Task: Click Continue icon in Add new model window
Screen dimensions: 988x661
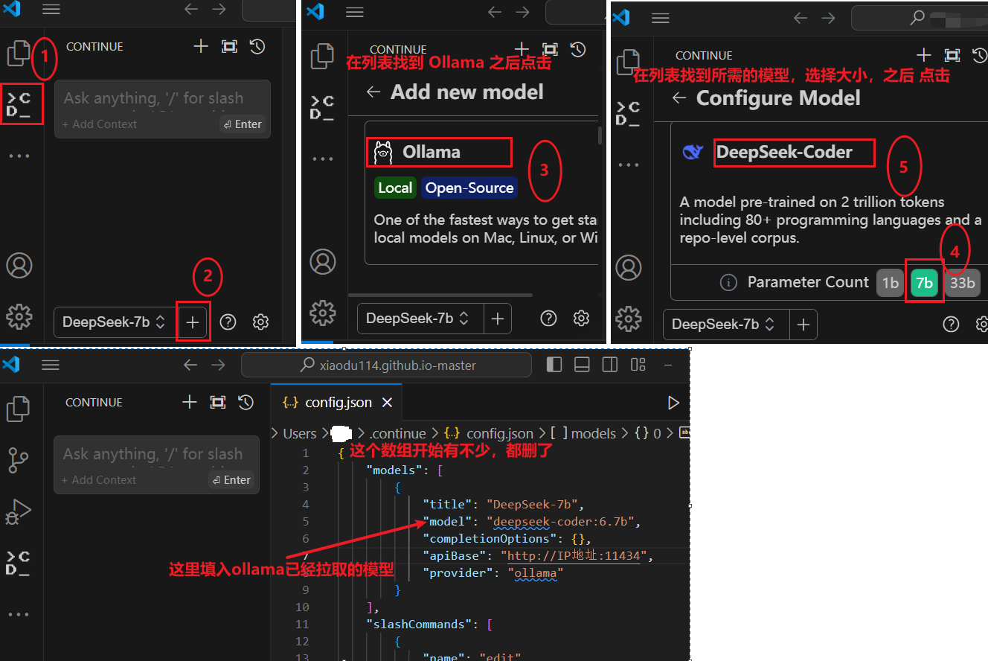Action: 322,108
